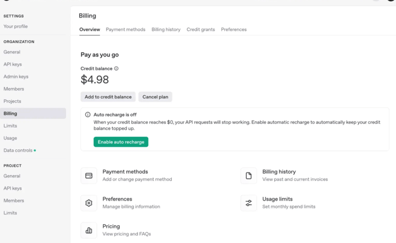The height and width of the screenshot is (243, 396).
Task: Open Project Limits page
Action: click(10, 213)
